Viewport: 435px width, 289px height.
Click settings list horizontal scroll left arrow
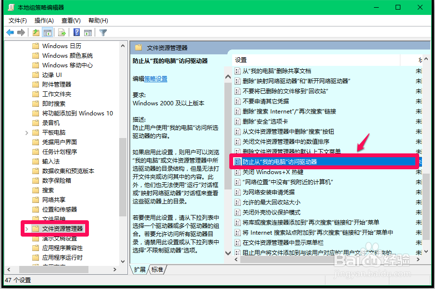point(236,260)
